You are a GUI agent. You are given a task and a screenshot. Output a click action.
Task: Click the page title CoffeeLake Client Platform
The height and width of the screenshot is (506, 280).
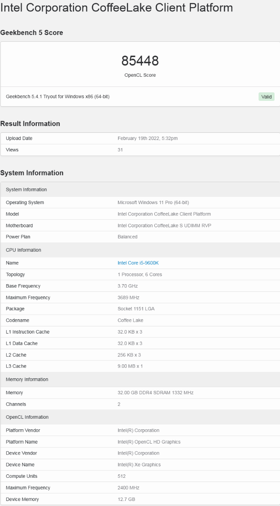pyautogui.click(x=116, y=8)
